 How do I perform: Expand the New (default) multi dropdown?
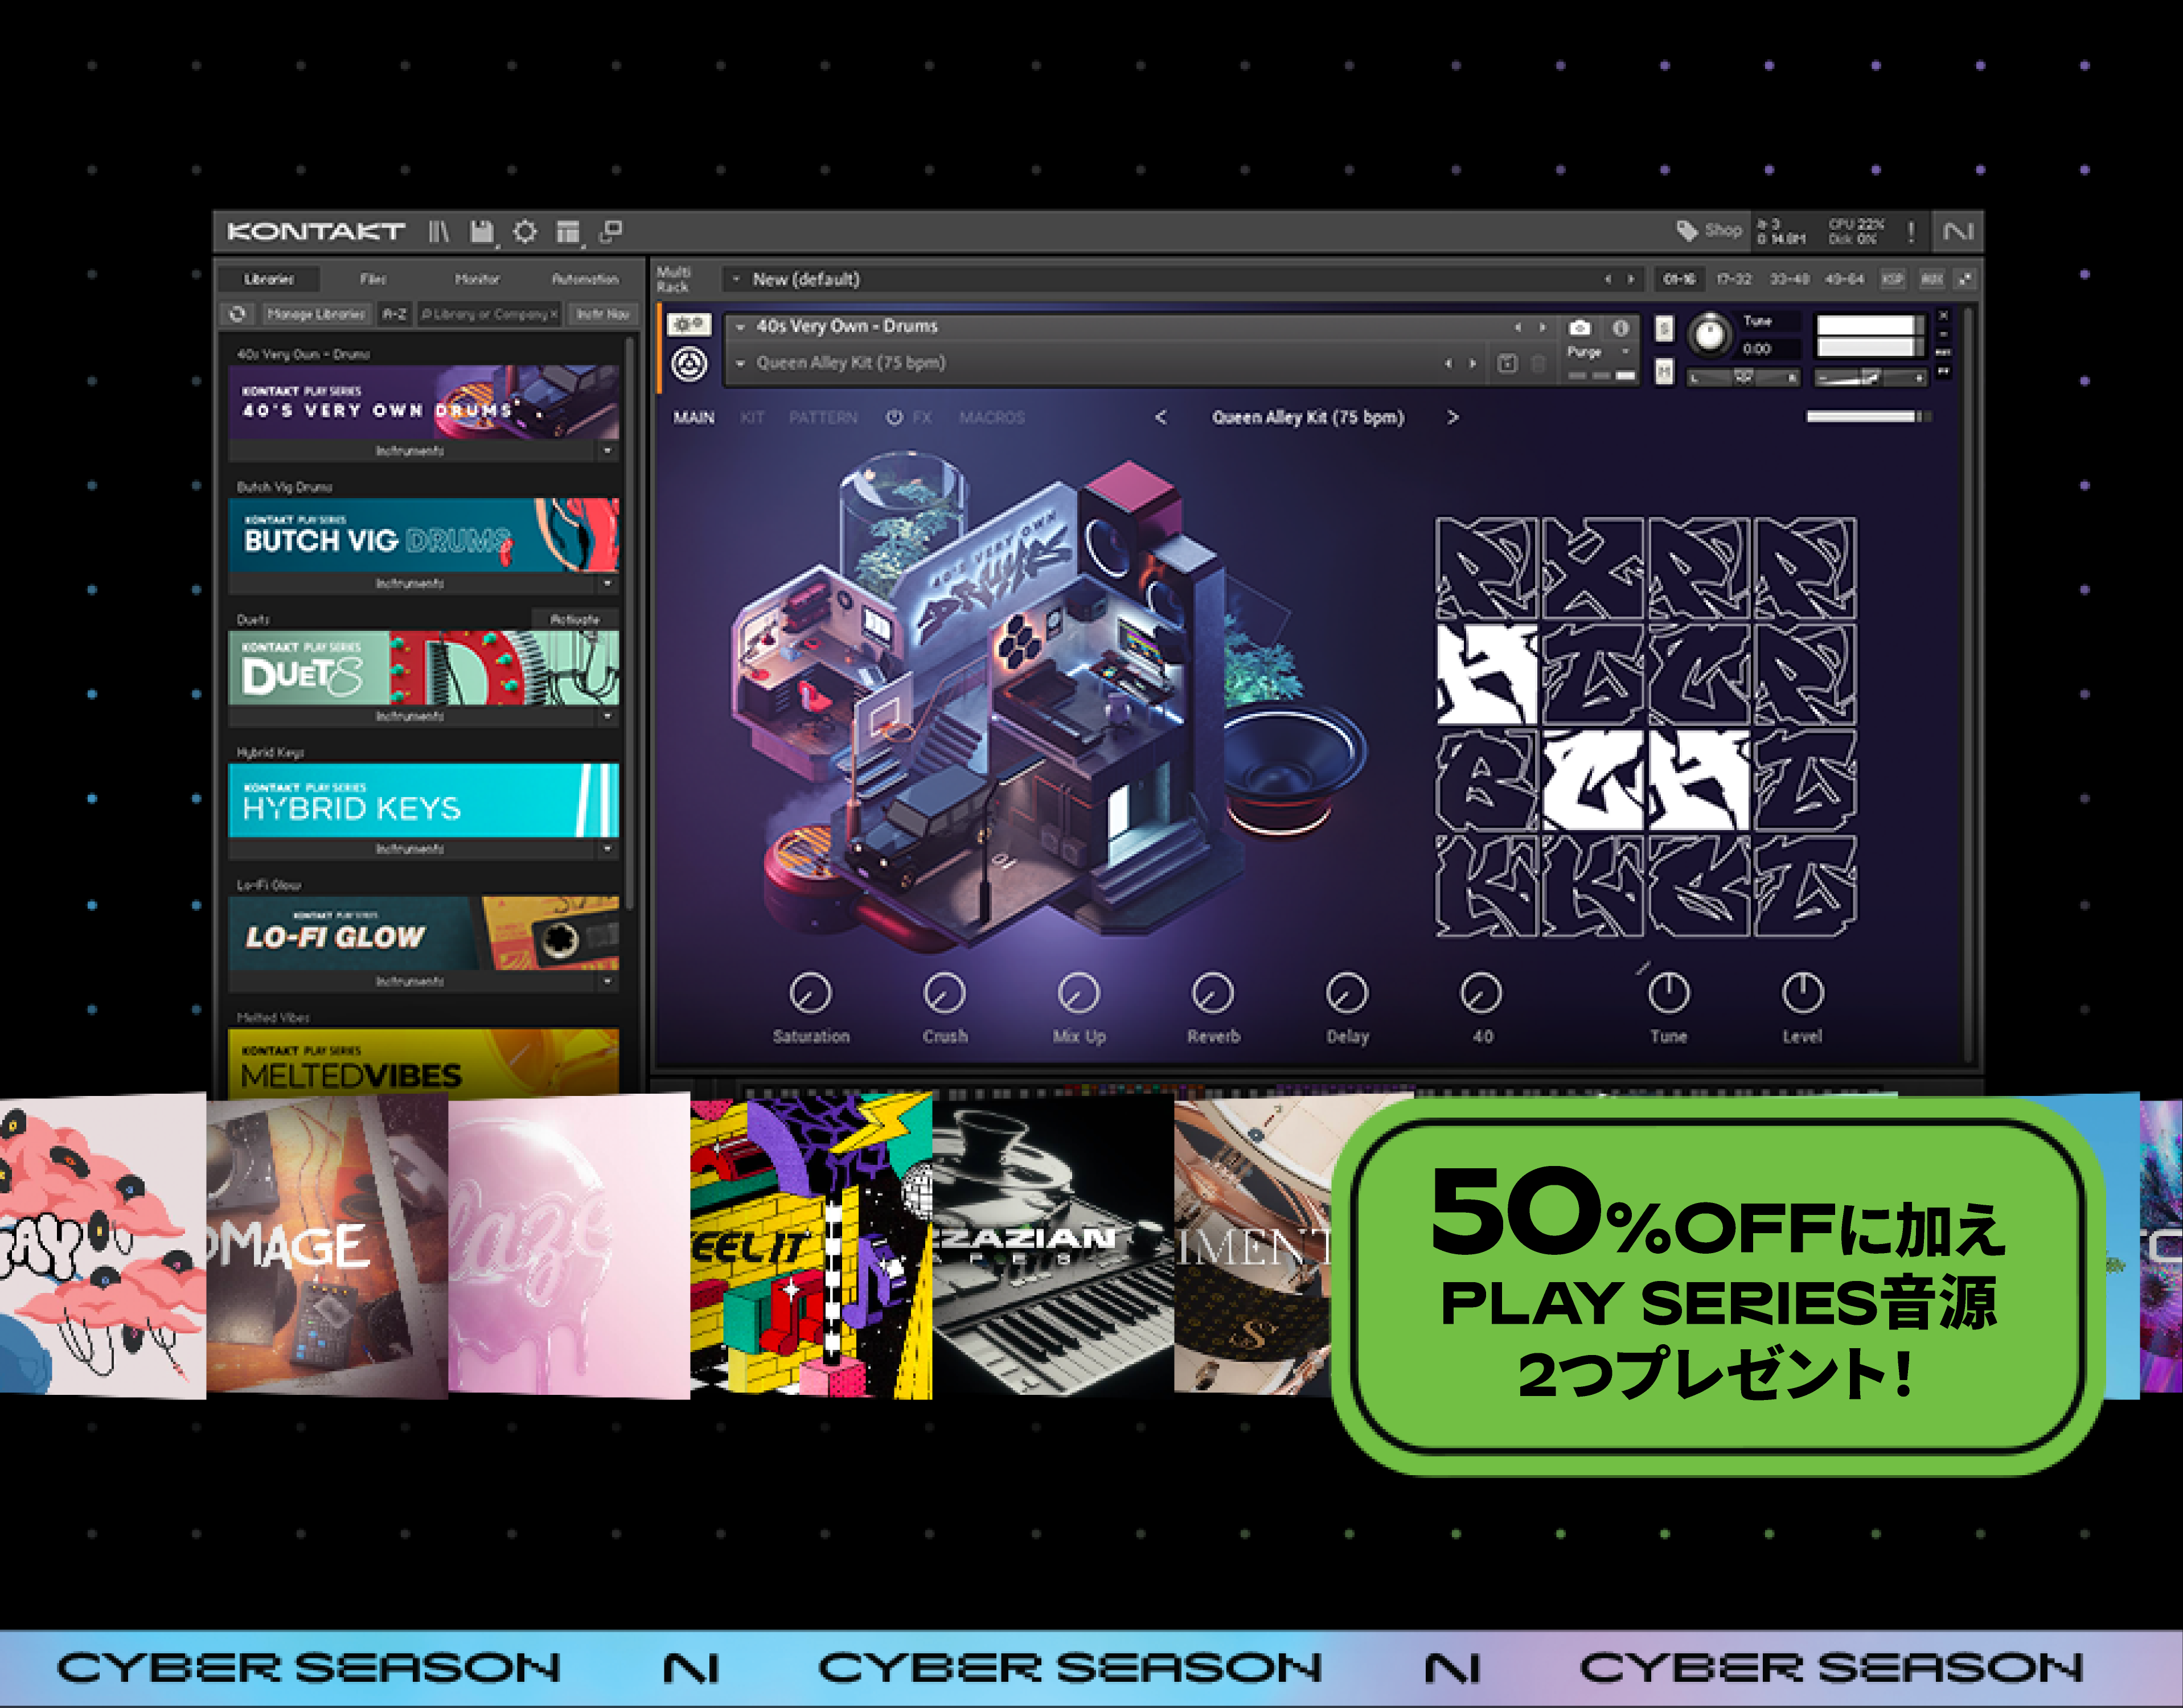pyautogui.click(x=736, y=279)
